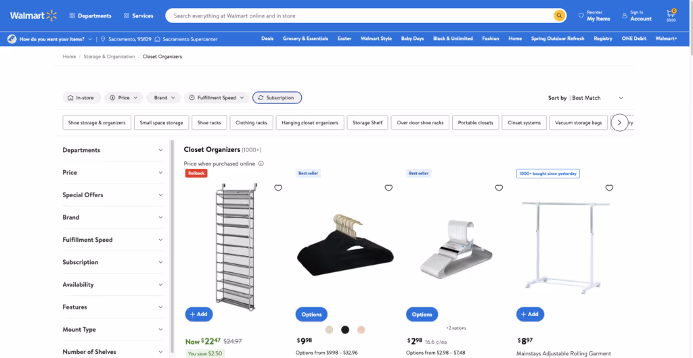The width and height of the screenshot is (693, 358).
Task: Expand the Departments sidebar section
Action: pos(113,150)
